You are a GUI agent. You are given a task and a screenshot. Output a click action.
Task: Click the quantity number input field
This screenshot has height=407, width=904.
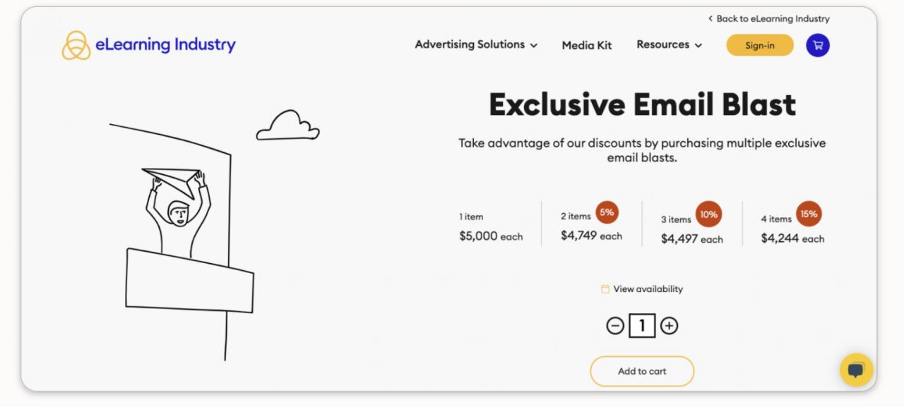pyautogui.click(x=642, y=326)
